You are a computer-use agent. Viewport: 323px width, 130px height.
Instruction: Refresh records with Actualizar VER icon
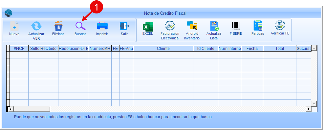[36, 26]
